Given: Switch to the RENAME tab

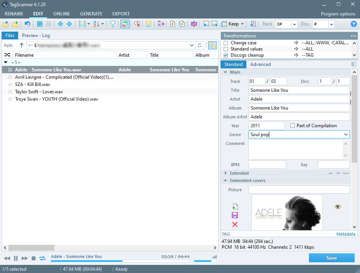Looking at the screenshot, I should pyautogui.click(x=14, y=14).
